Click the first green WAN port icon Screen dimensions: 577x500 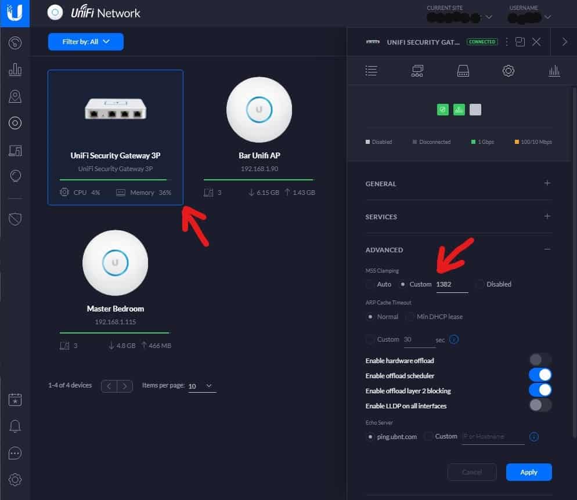(x=443, y=110)
